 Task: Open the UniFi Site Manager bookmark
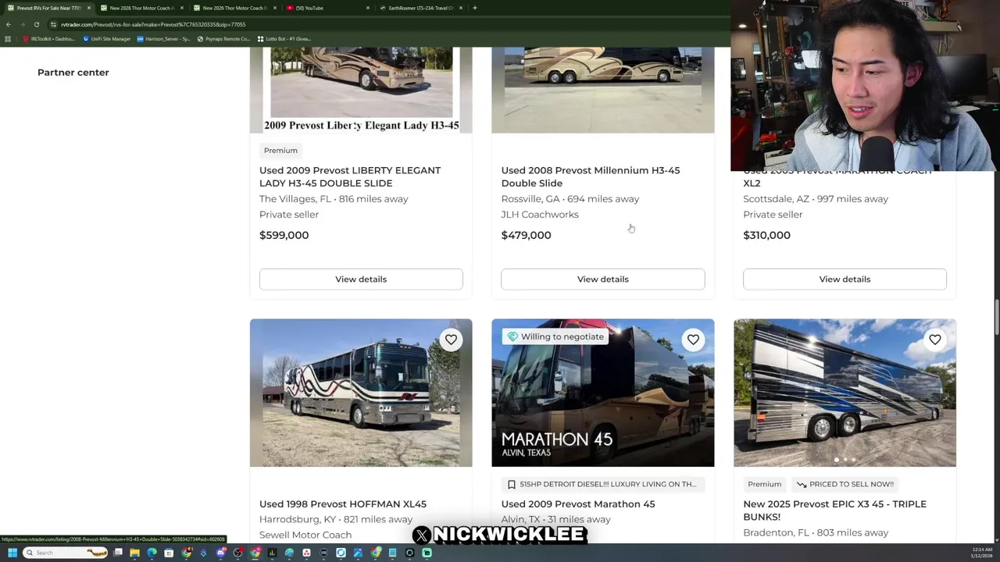tap(106, 38)
